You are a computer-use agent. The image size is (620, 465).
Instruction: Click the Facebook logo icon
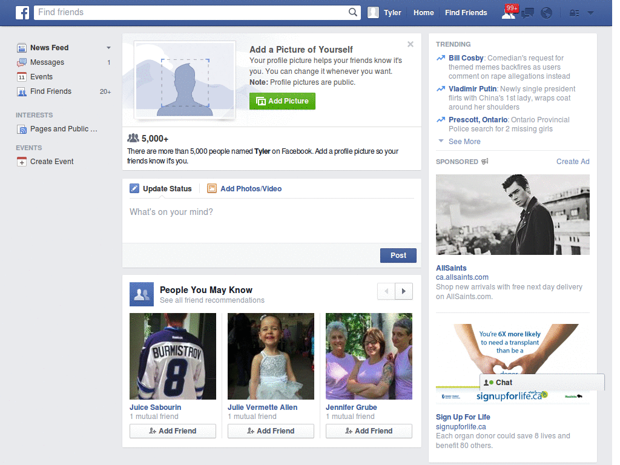click(22, 12)
